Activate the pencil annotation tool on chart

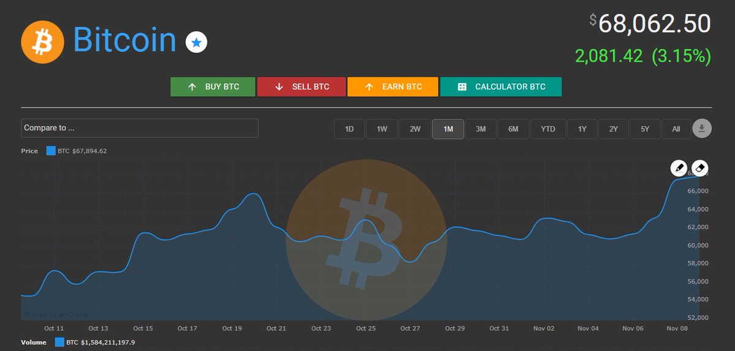point(679,168)
